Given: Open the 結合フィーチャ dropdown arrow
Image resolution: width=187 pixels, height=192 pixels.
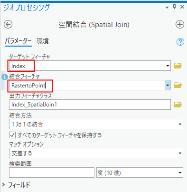Looking at the screenshot, I should tap(168, 85).
